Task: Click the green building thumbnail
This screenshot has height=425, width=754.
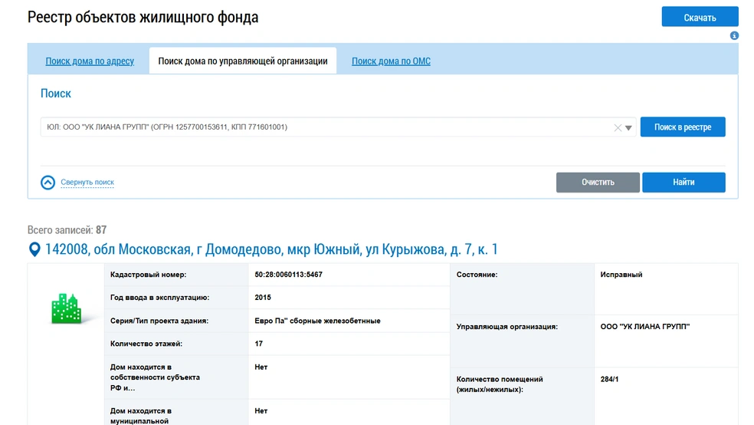Action: [x=66, y=308]
